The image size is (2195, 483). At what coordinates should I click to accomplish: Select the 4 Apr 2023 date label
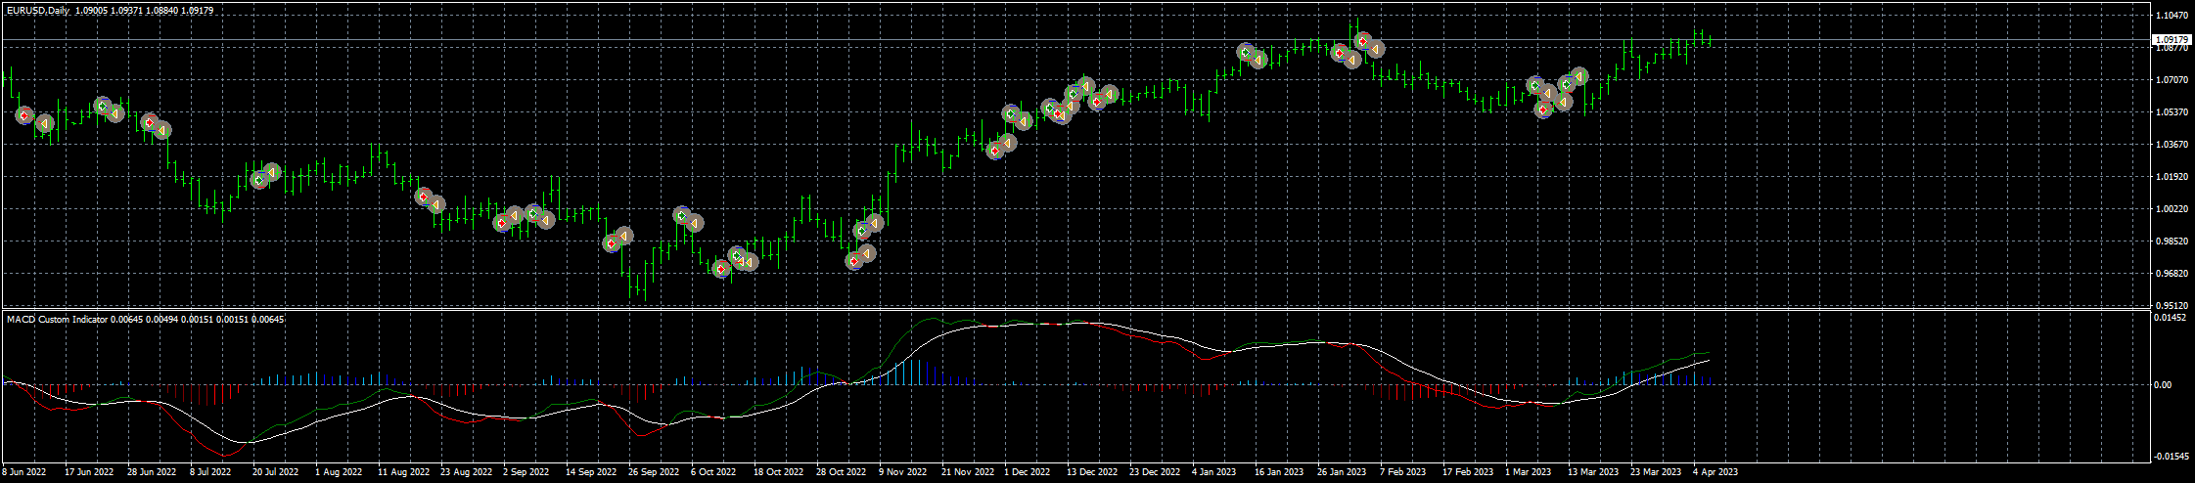[x=1715, y=472]
